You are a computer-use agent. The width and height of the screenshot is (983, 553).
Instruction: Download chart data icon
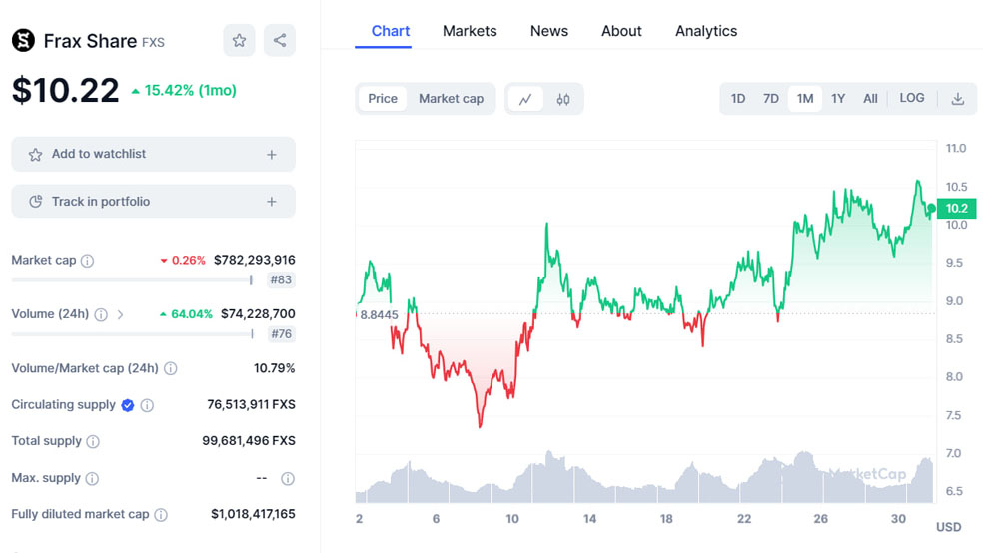(957, 99)
